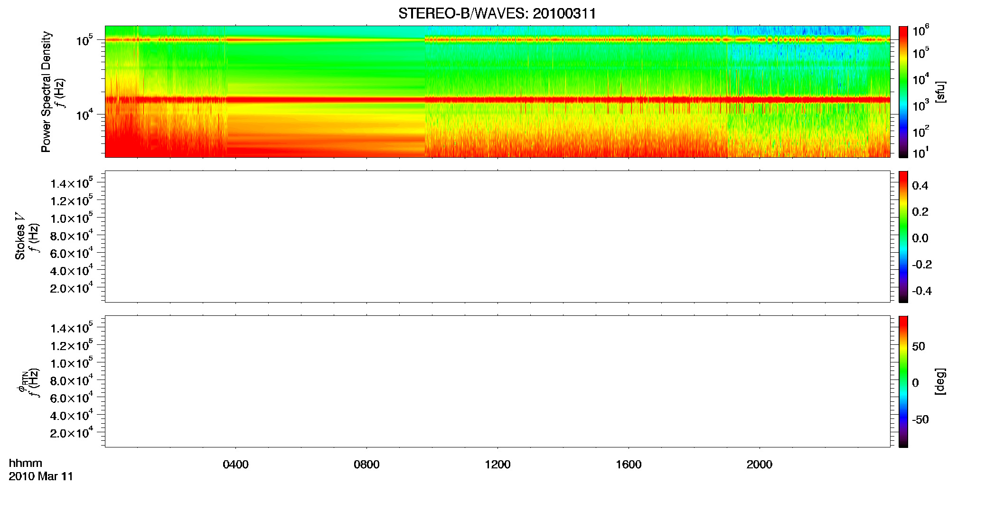Click the 2.0×10^4 tick in Stokes V panel
The image size is (995, 513).
[72, 288]
